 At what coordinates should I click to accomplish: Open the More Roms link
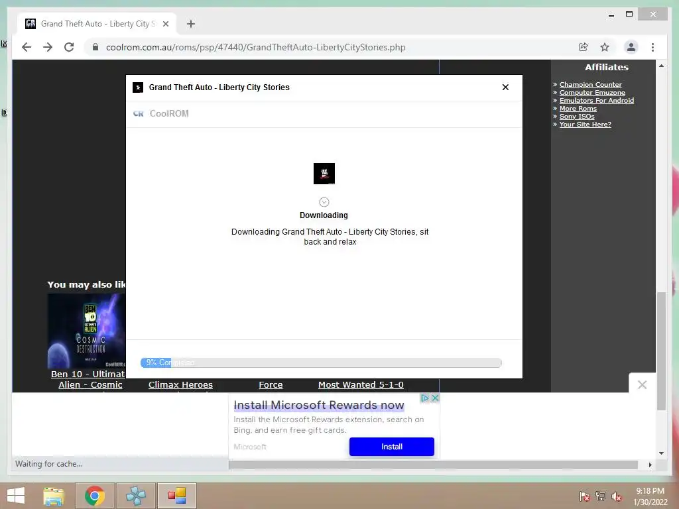578,108
